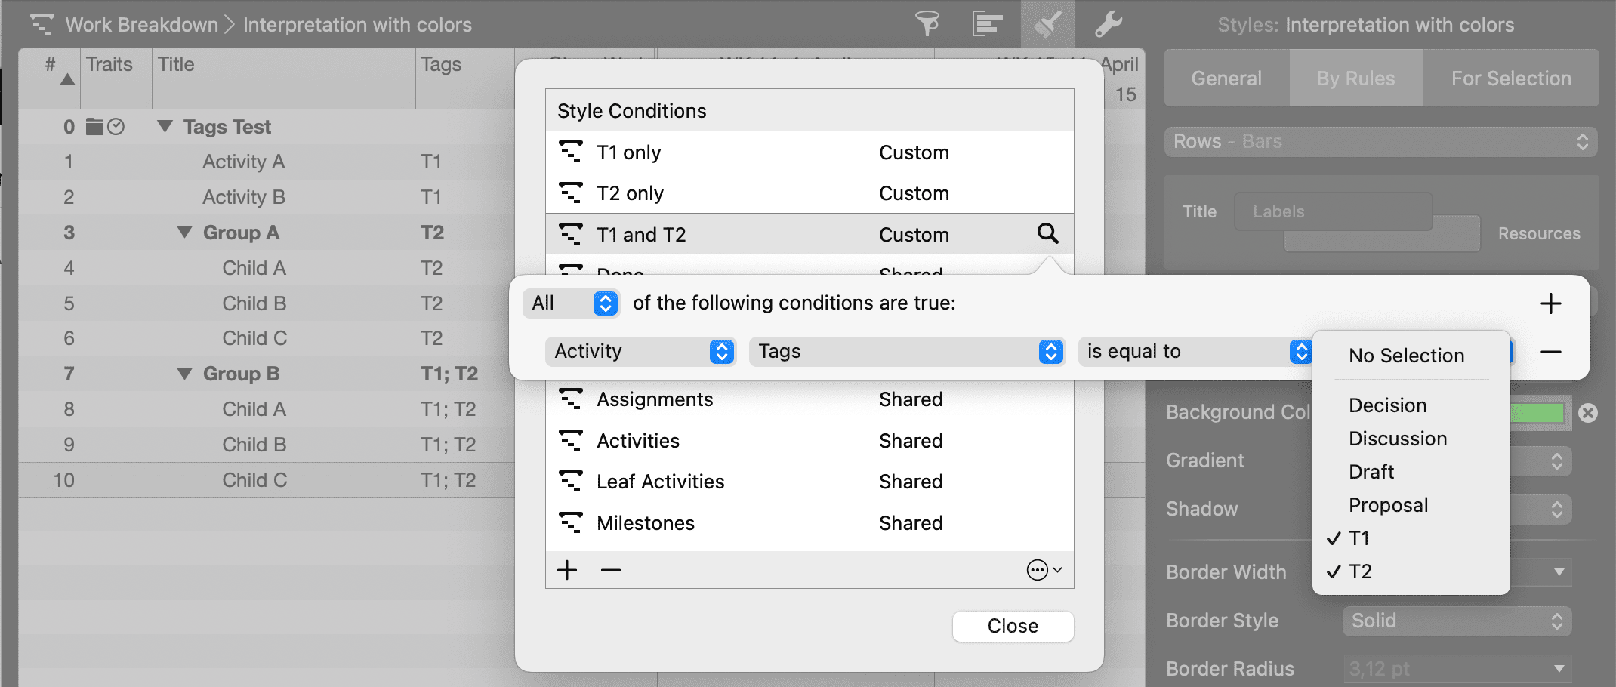Switch to the For Selection tab
The image size is (1616, 687).
point(1510,79)
